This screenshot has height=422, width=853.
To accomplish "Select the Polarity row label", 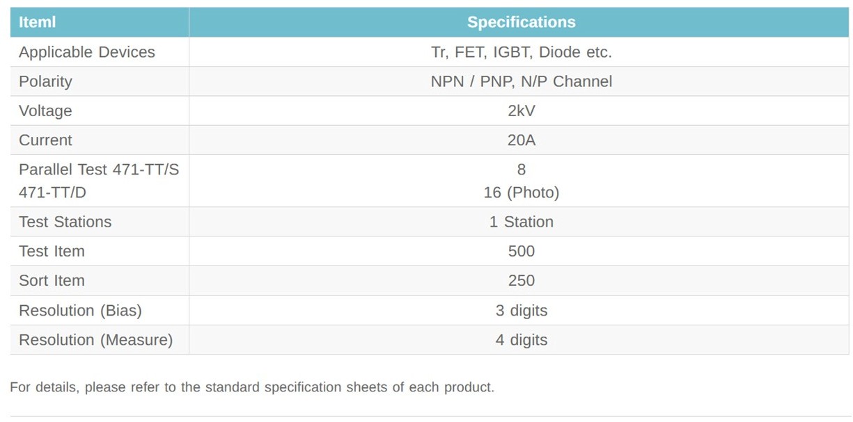I will coord(45,81).
